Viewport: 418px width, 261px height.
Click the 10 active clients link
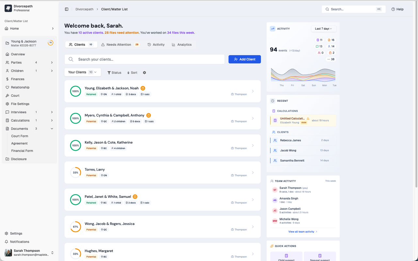click(x=91, y=33)
